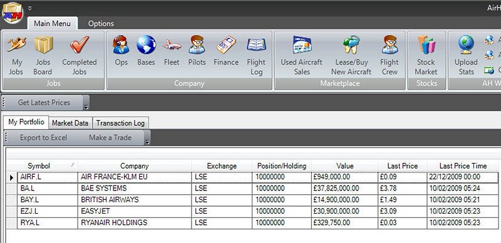Select the BAY.L symbol cell

click(x=48, y=200)
